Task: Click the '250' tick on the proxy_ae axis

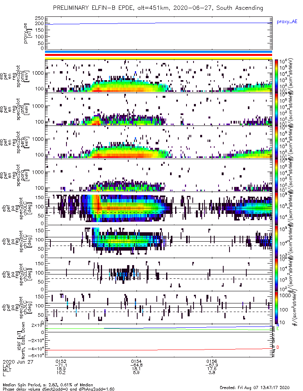Action: click(x=39, y=18)
